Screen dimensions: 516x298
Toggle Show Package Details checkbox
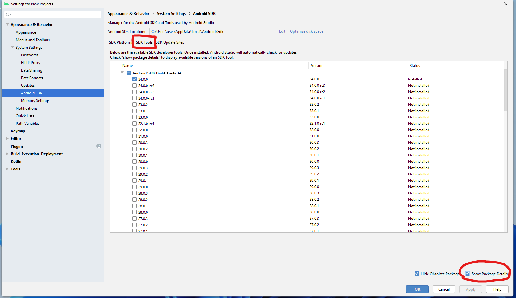coord(467,274)
